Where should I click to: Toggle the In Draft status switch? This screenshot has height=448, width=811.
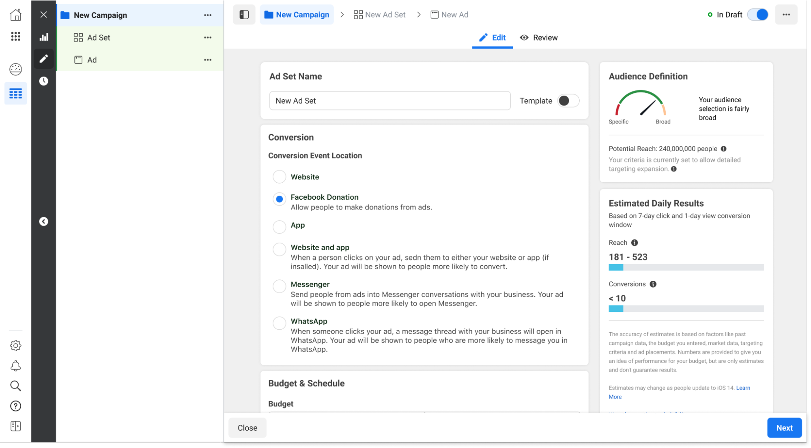pyautogui.click(x=759, y=14)
